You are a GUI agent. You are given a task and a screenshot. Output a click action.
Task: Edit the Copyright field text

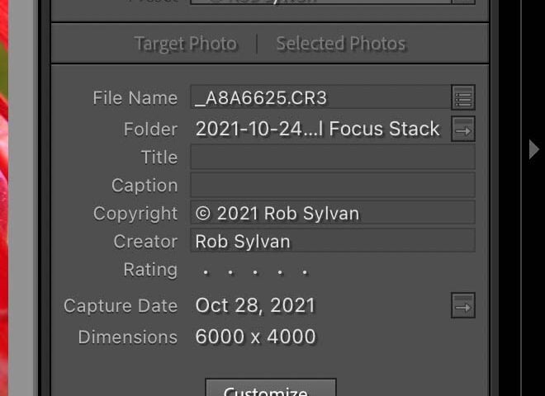[x=333, y=214]
